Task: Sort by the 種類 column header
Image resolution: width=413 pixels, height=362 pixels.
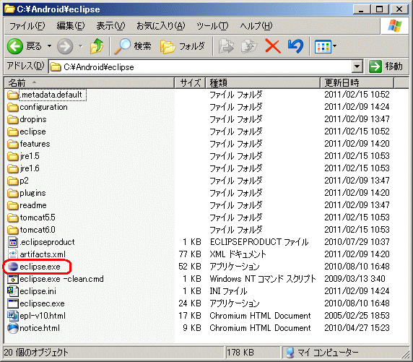Action: (263, 83)
